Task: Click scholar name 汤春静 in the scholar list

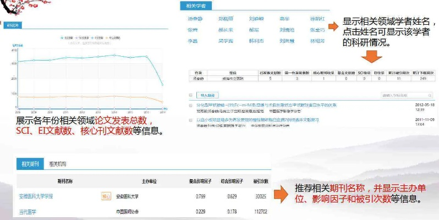Action: (196, 19)
